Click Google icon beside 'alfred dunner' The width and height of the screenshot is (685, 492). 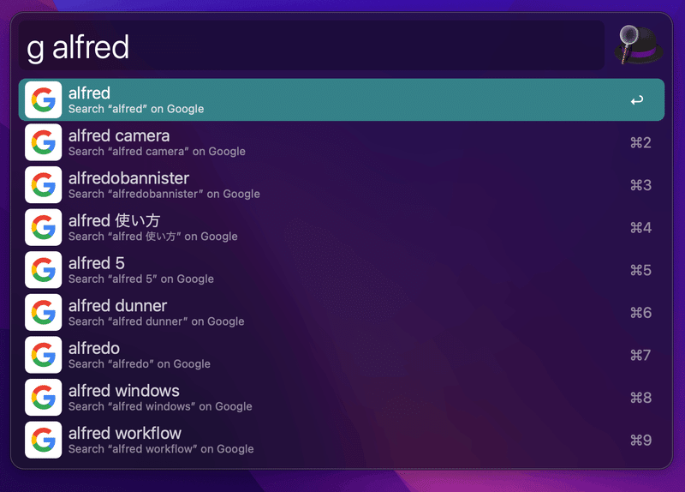coord(44,312)
